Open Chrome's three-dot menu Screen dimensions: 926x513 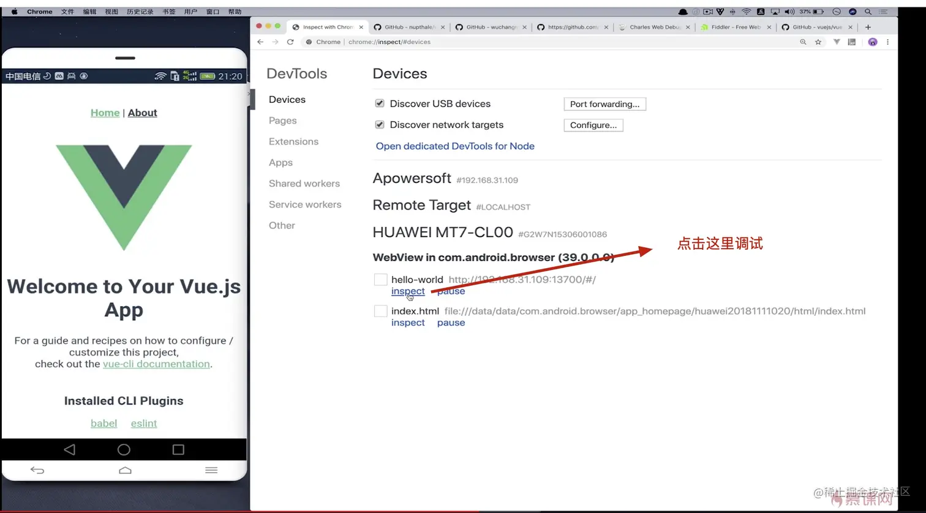click(887, 42)
